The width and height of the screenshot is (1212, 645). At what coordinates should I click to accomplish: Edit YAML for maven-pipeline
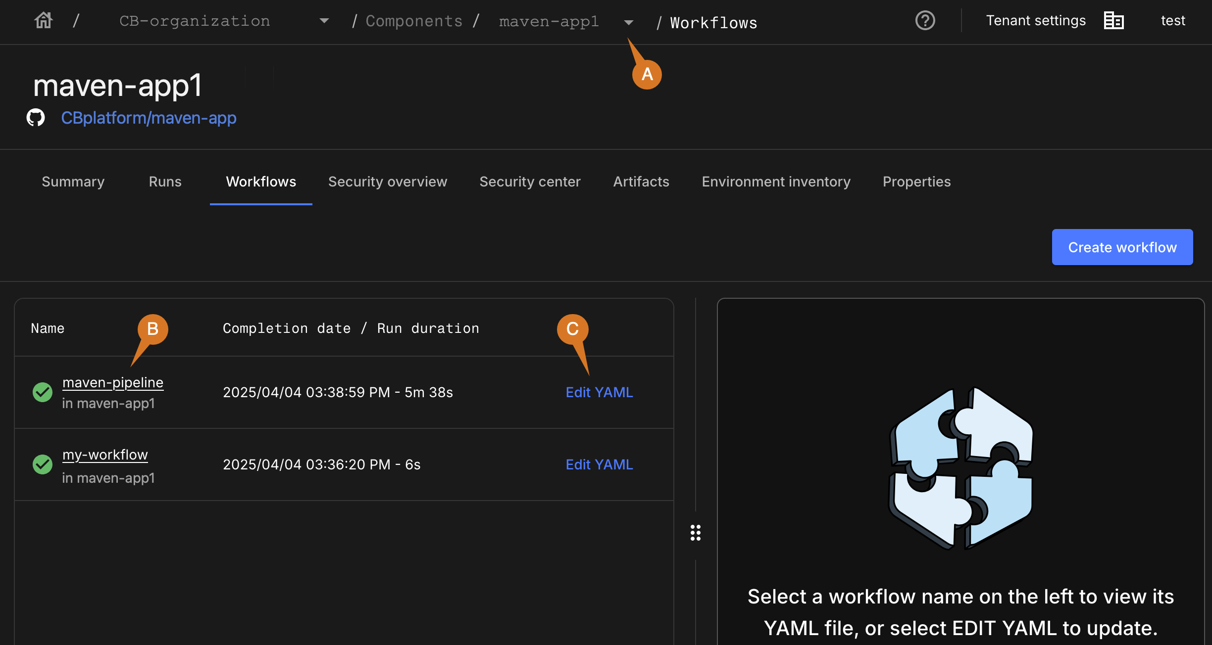click(599, 392)
